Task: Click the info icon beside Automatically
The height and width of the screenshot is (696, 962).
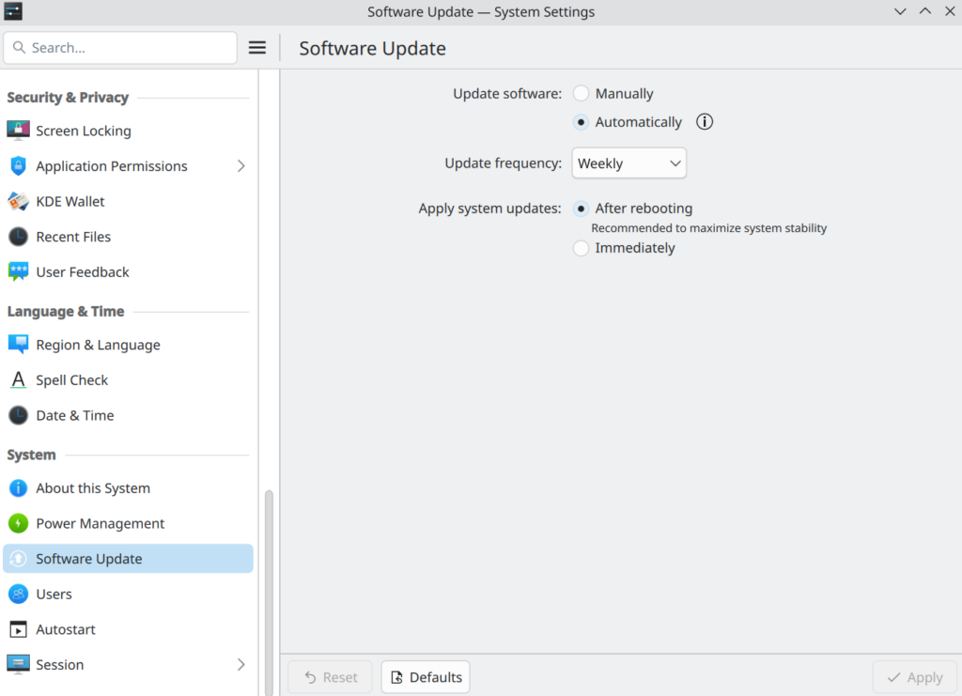Action: coord(705,122)
